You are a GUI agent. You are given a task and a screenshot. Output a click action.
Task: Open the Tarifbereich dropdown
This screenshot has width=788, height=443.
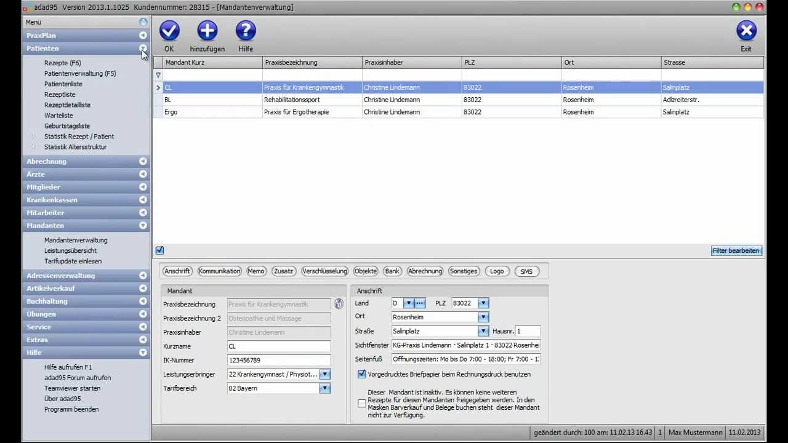click(324, 388)
